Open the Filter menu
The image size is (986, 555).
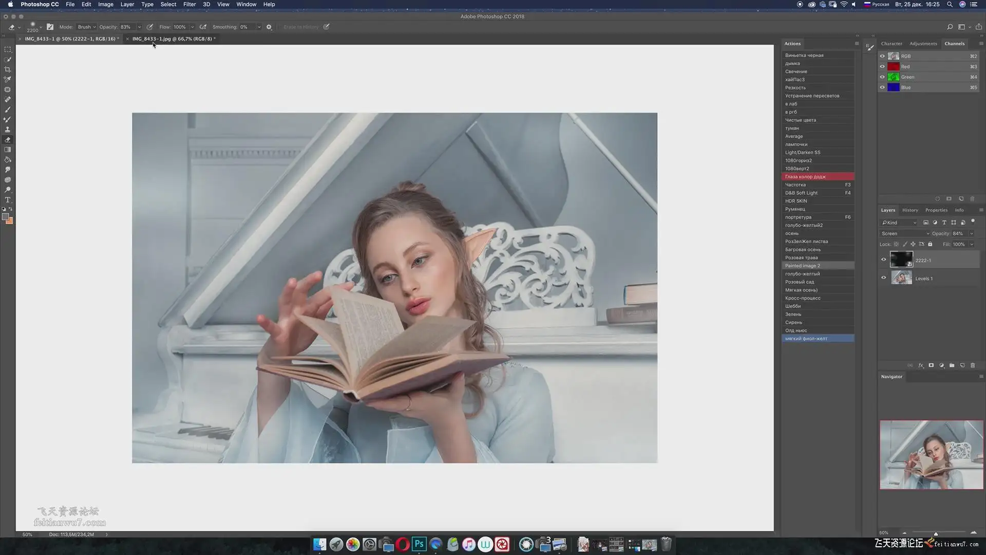pos(189,4)
